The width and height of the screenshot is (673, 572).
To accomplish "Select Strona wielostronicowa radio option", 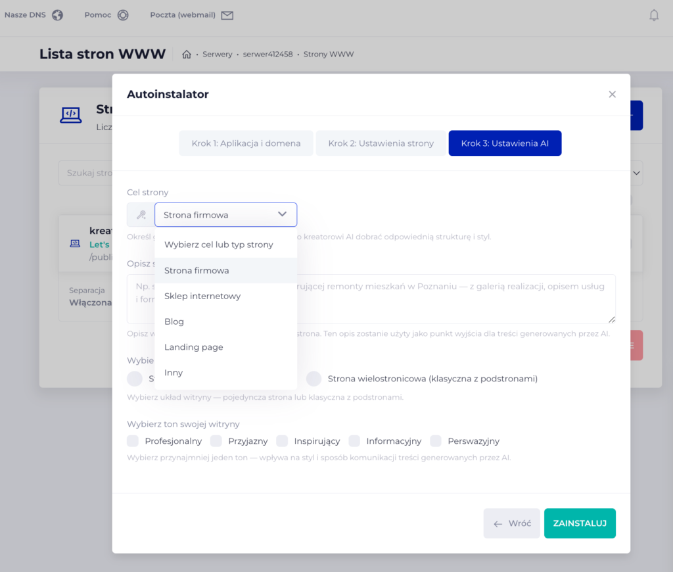I will (314, 379).
